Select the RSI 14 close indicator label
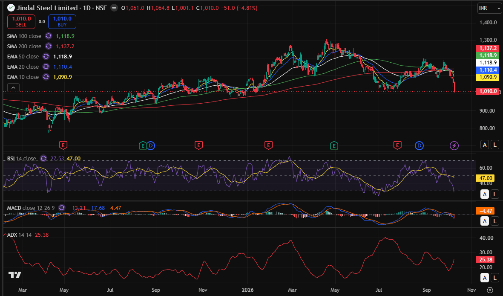Image resolution: width=503 pixels, height=296 pixels. tap(21, 158)
